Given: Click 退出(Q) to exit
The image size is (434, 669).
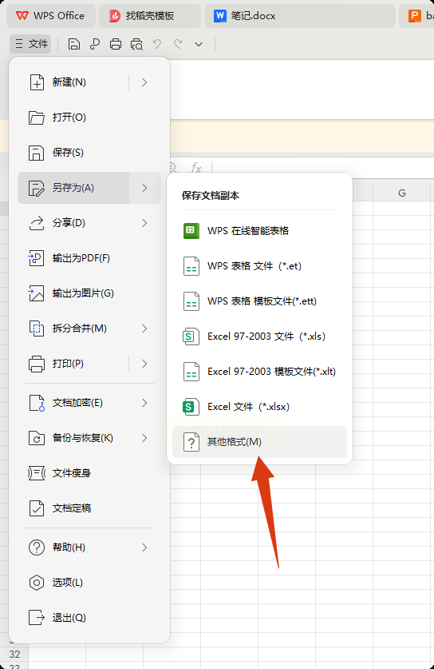Looking at the screenshot, I should pyautogui.click(x=89, y=617).
